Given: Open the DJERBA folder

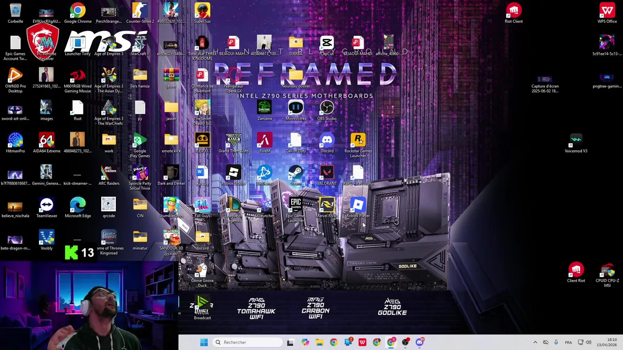Looking at the screenshot, I should coord(295,46).
